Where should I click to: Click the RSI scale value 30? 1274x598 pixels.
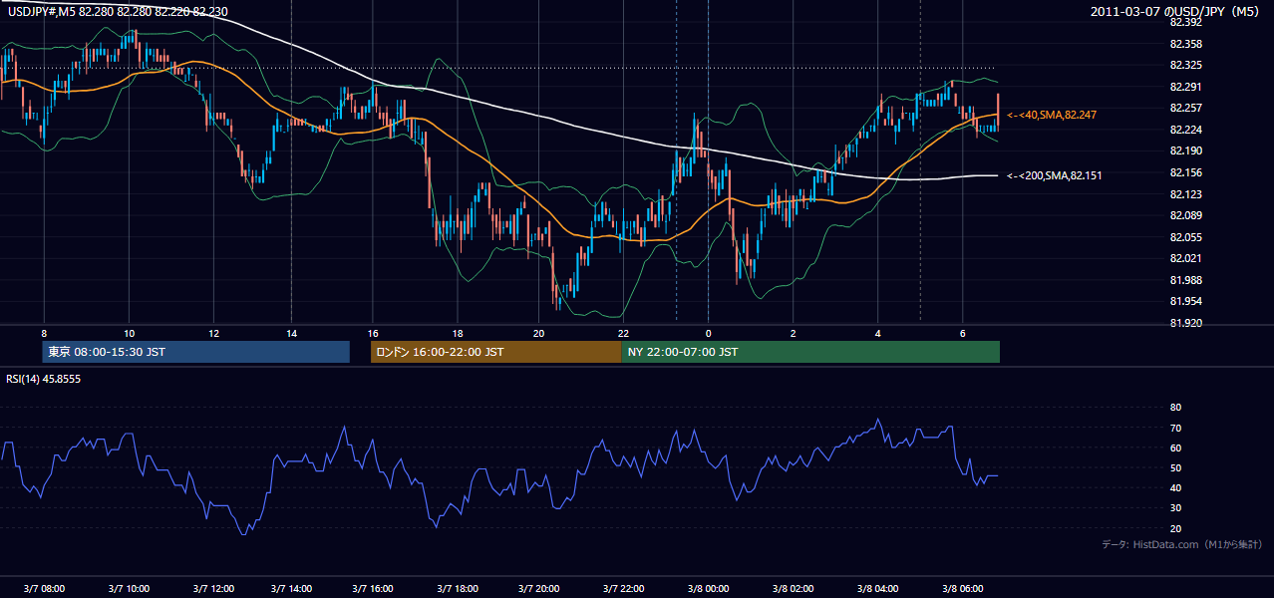click(x=1175, y=508)
